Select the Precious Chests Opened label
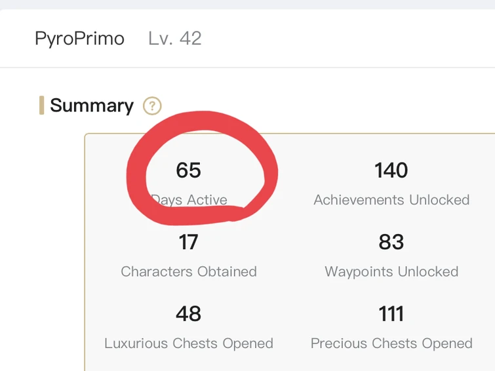Image resolution: width=495 pixels, height=371 pixels. coord(391,343)
